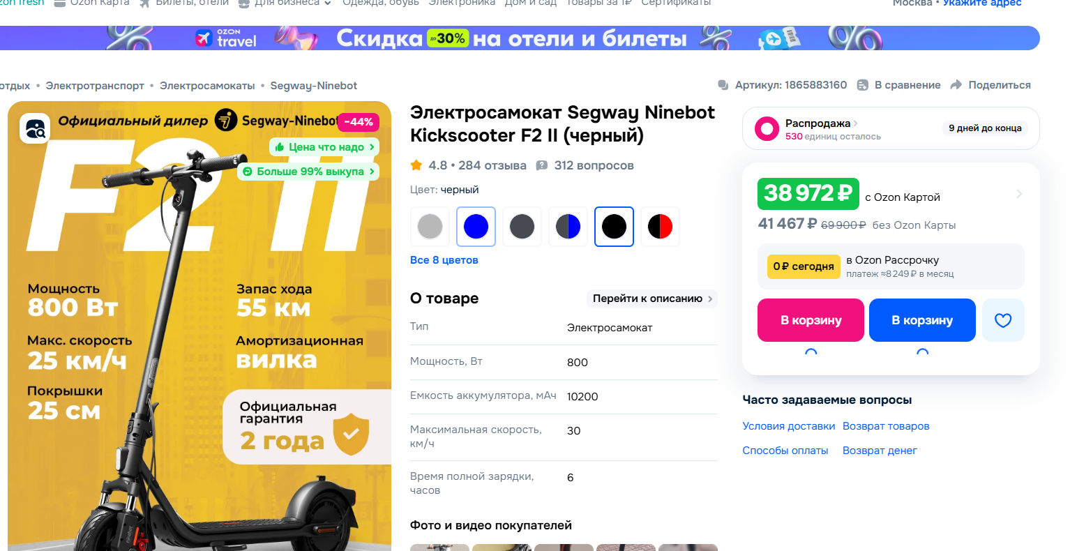Viewport: 1070px width, 551px height.
Task: Choose the gray color option
Action: pos(430,227)
